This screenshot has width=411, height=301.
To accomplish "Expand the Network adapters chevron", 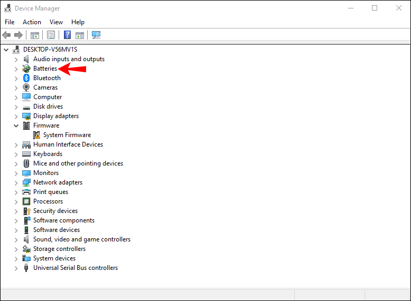I will click(x=16, y=183).
